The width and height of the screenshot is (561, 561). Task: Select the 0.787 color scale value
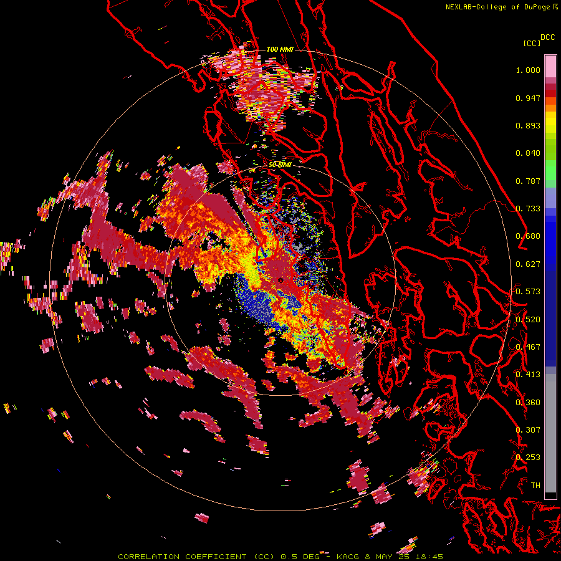tap(528, 181)
